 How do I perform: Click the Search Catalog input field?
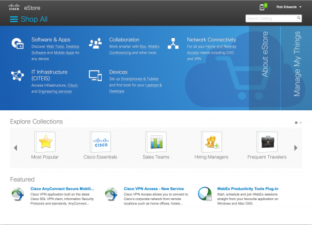point(274,19)
